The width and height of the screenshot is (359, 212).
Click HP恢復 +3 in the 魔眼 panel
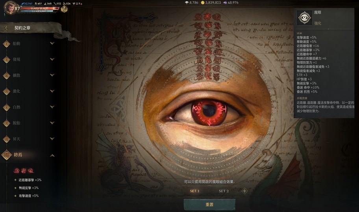point(304,79)
